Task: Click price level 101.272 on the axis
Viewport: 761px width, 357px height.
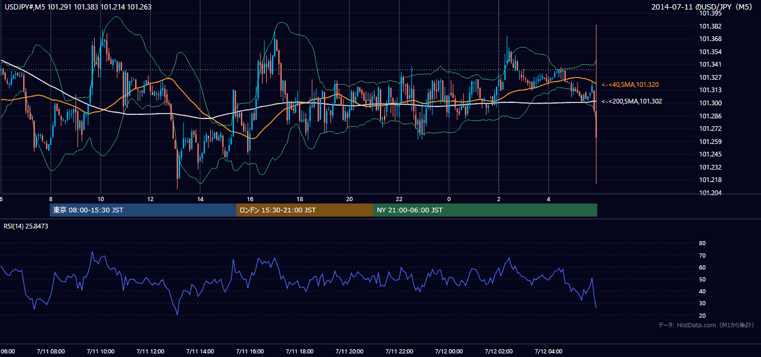Action: pos(710,129)
